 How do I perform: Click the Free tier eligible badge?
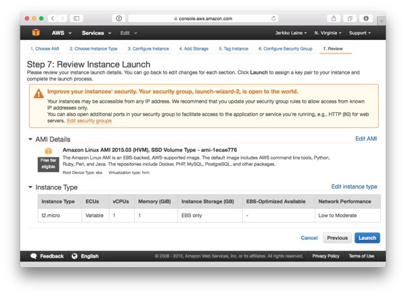49,164
